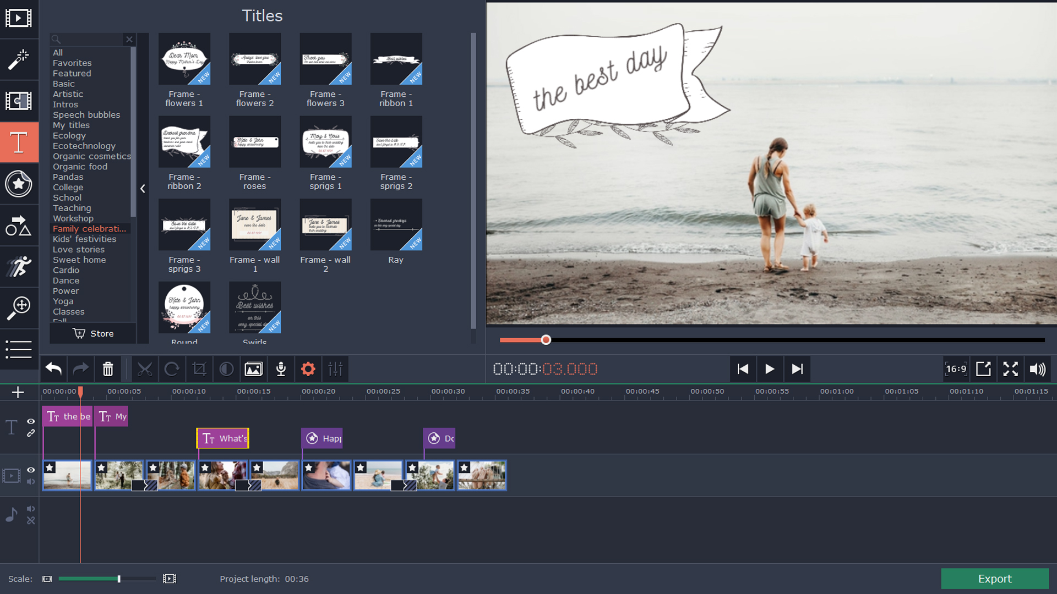Select the Crop tool in the timeline toolbar
The image size is (1057, 594).
[199, 369]
